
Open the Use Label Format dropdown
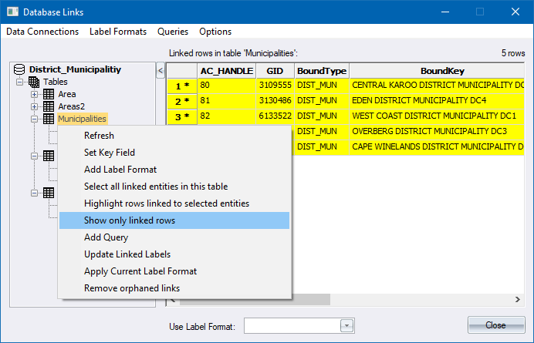tap(346, 325)
